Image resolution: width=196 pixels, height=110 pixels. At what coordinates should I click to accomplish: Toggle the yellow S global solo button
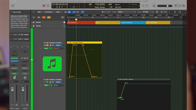coord(49,17)
